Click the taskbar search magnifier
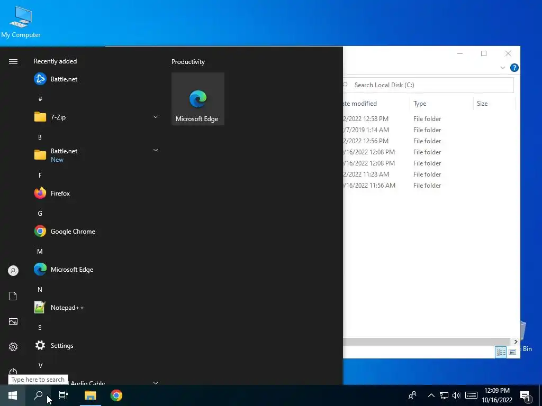Image resolution: width=542 pixels, height=406 pixels. coord(38,395)
